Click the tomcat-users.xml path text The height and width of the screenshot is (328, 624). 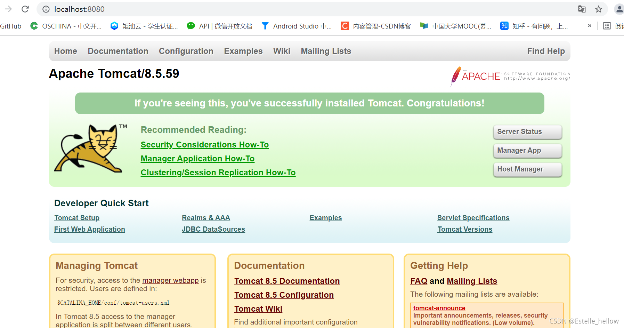click(113, 303)
